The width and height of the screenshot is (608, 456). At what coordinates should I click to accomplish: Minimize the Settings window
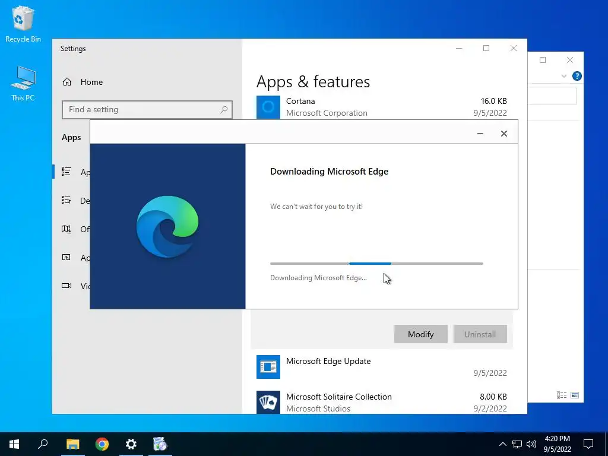[459, 49]
